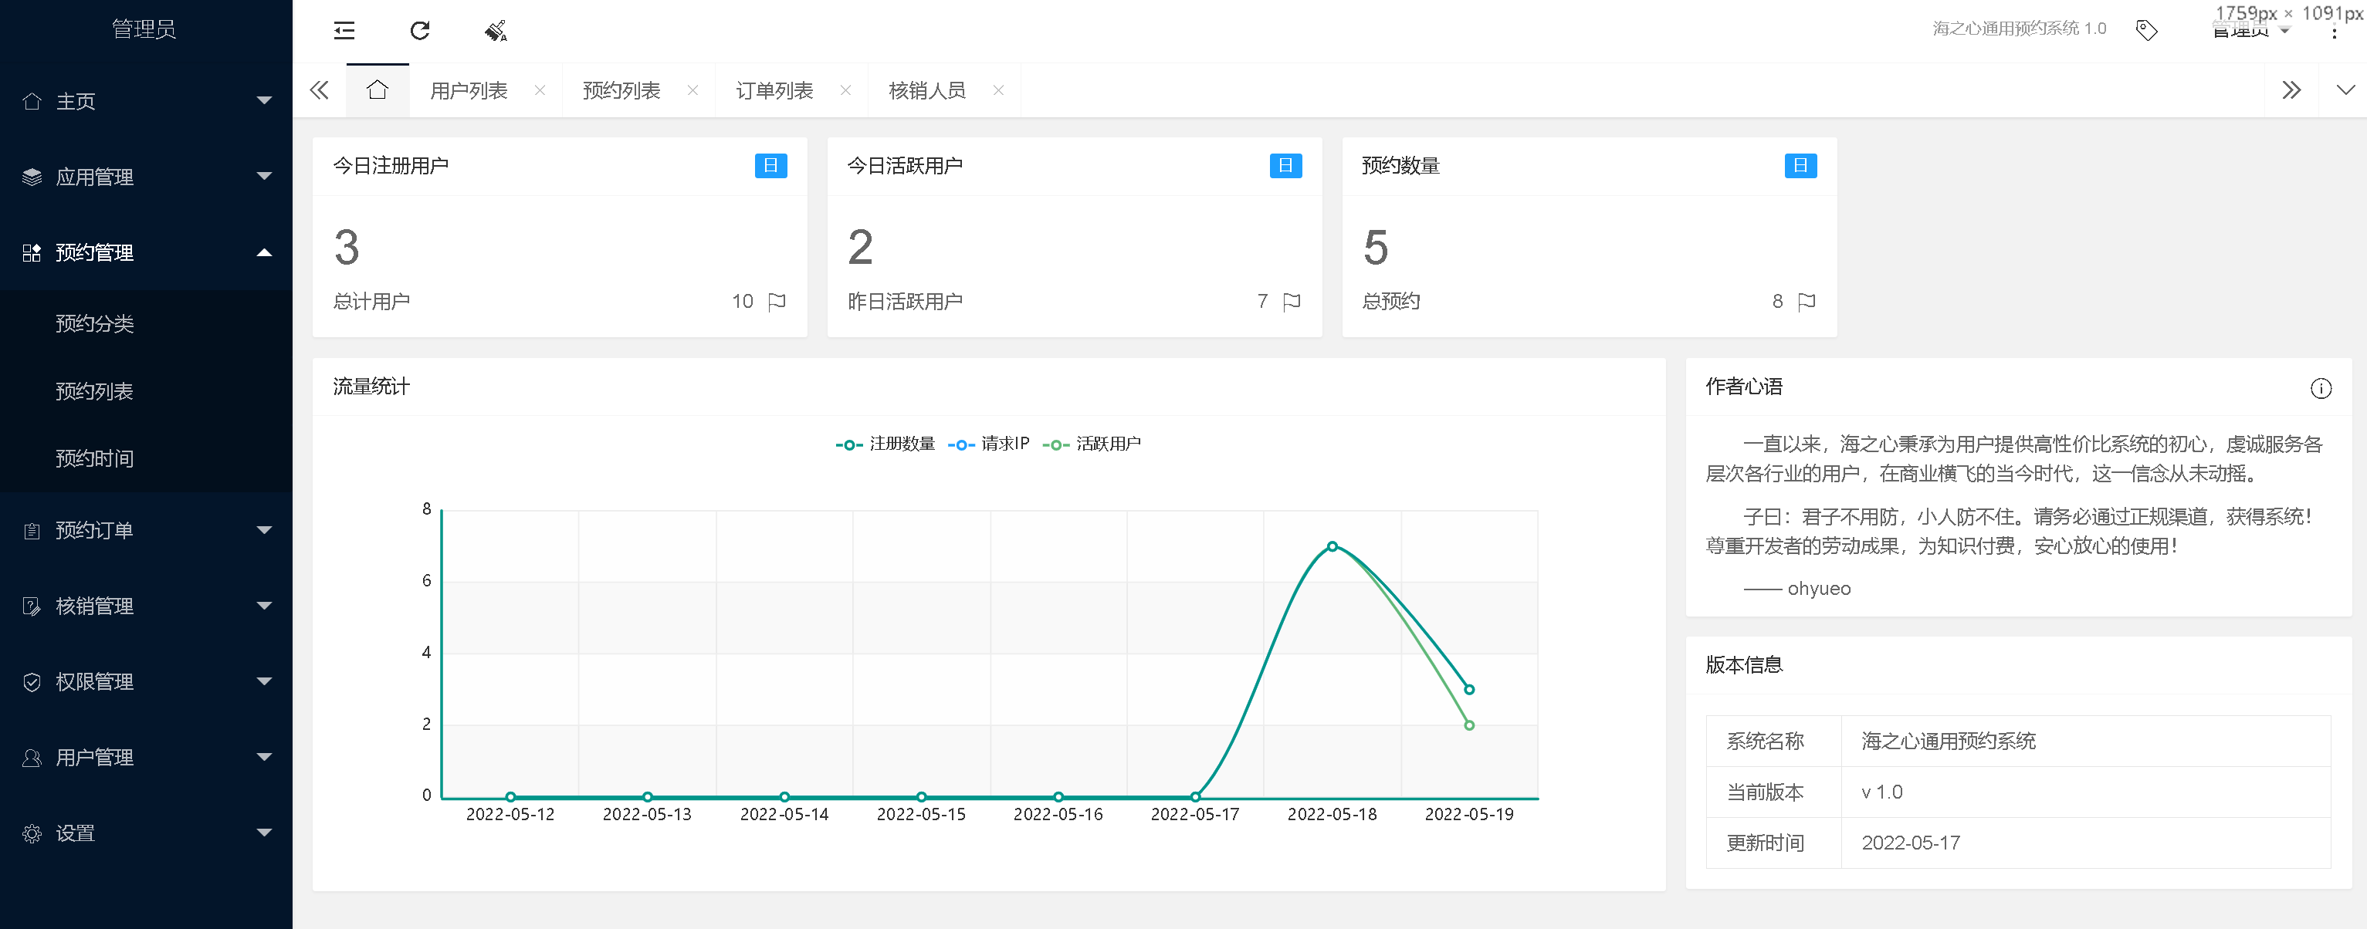Open 预约分类 in the sidebar

(95, 323)
